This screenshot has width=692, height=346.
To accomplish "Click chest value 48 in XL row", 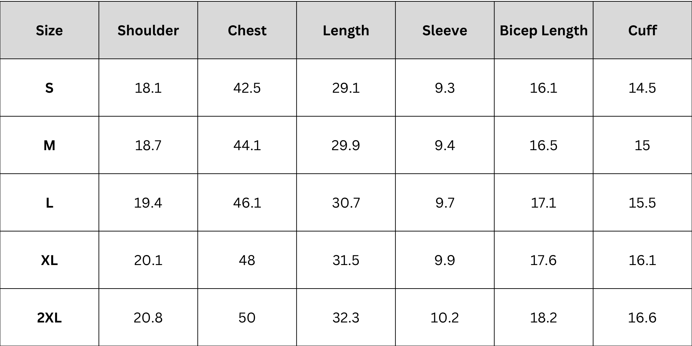I will (247, 260).
